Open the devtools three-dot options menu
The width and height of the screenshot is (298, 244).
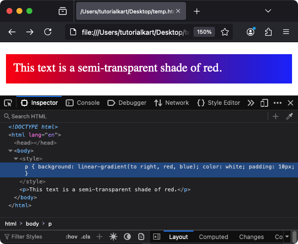click(278, 103)
